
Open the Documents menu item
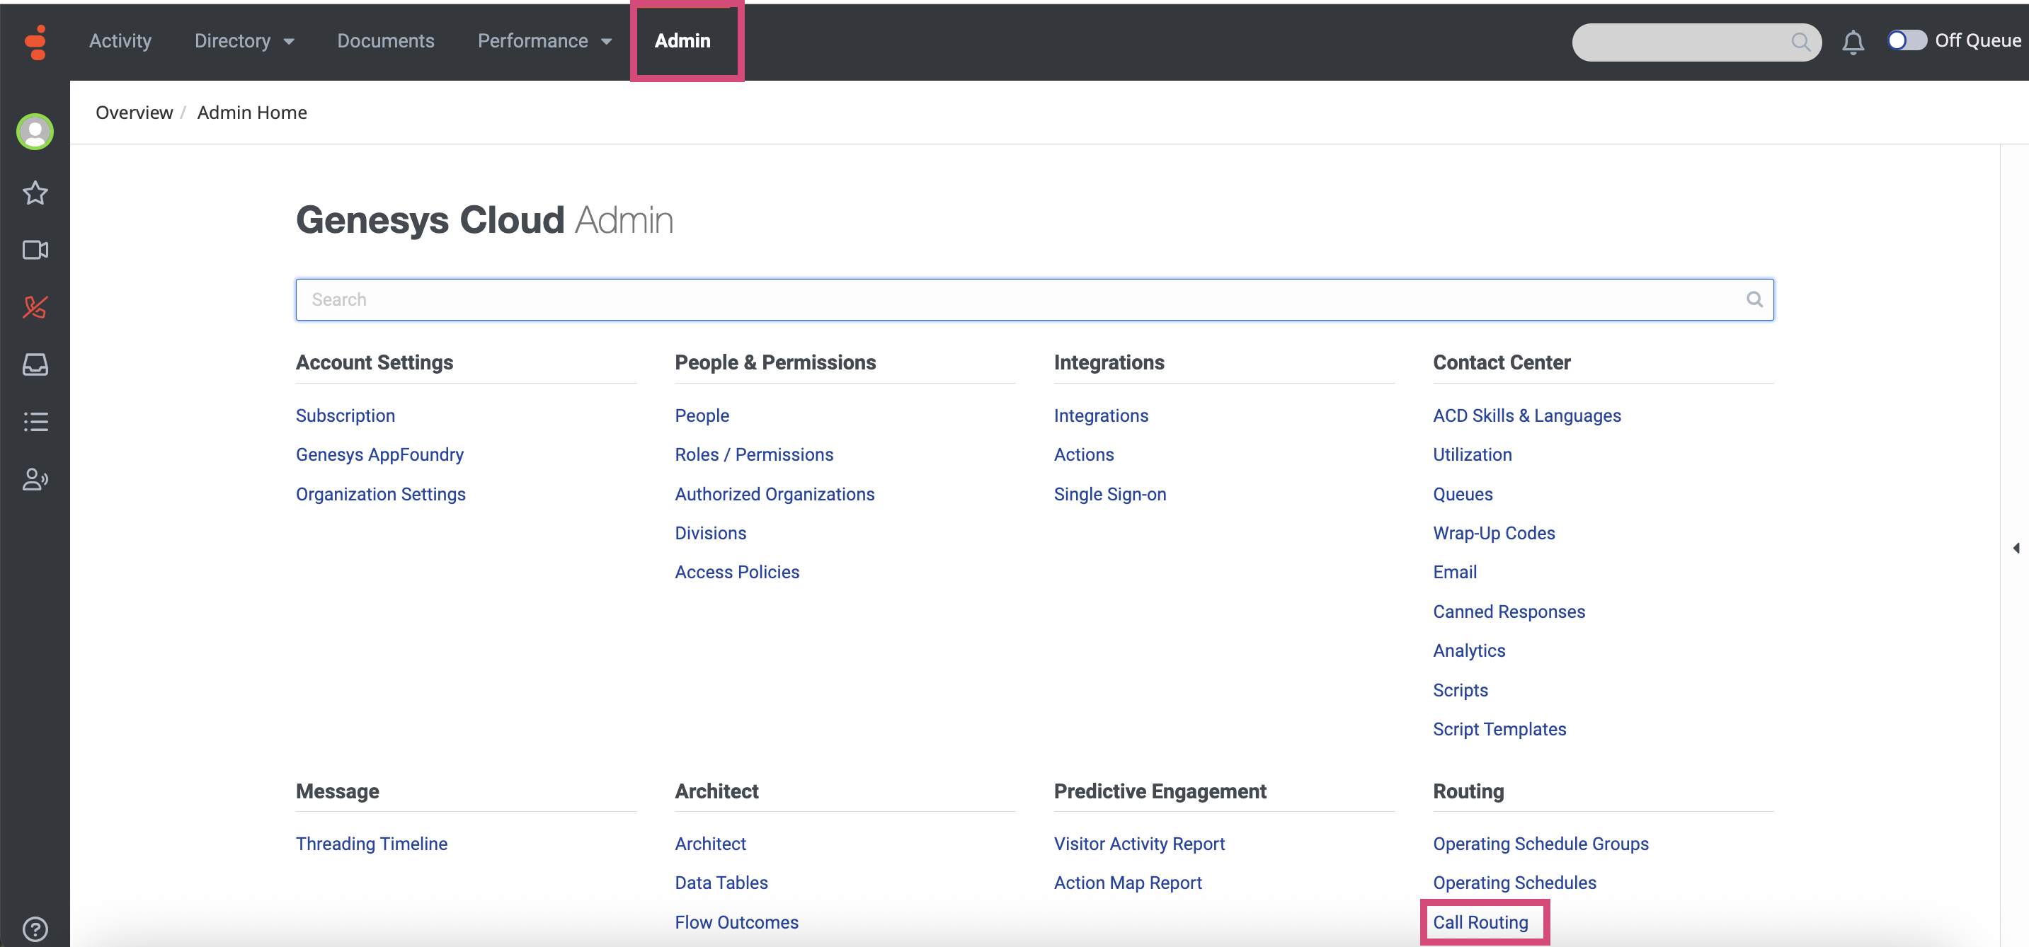click(385, 41)
